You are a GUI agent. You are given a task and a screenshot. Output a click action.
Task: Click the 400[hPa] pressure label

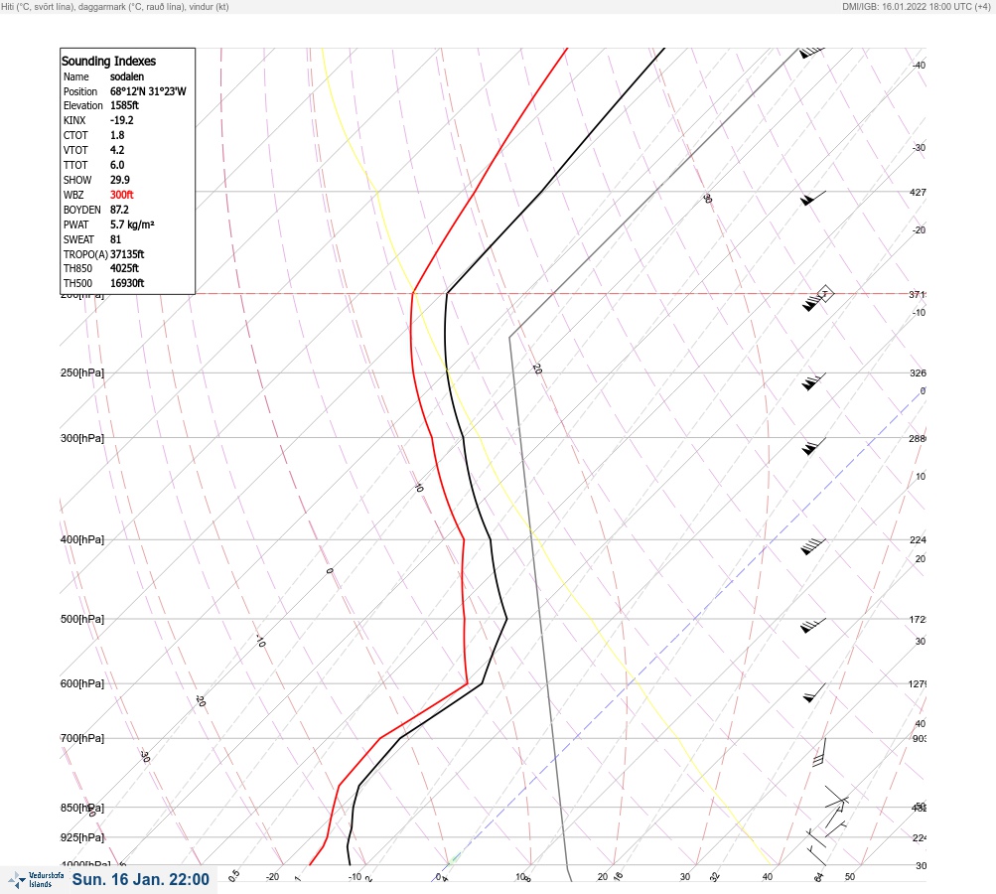click(82, 539)
